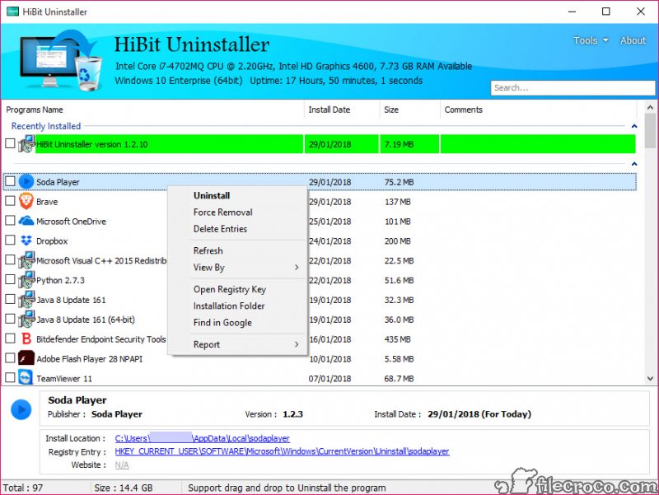Image resolution: width=659 pixels, height=495 pixels.
Task: Check the Dropbox checkbox
Action: pyautogui.click(x=10, y=240)
